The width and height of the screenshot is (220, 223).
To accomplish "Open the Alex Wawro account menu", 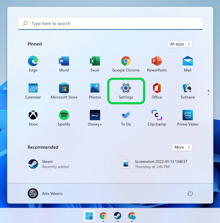I will [x=45, y=193].
